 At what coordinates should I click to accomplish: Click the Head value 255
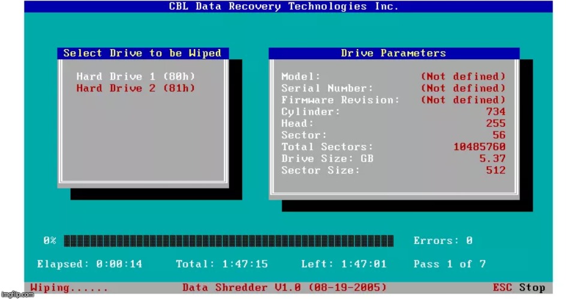[x=495, y=123]
